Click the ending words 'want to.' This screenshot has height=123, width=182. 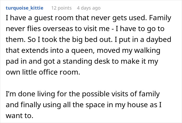point(19,115)
